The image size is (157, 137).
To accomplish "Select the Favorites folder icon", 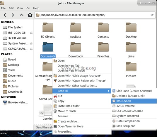I will point(103,47).
